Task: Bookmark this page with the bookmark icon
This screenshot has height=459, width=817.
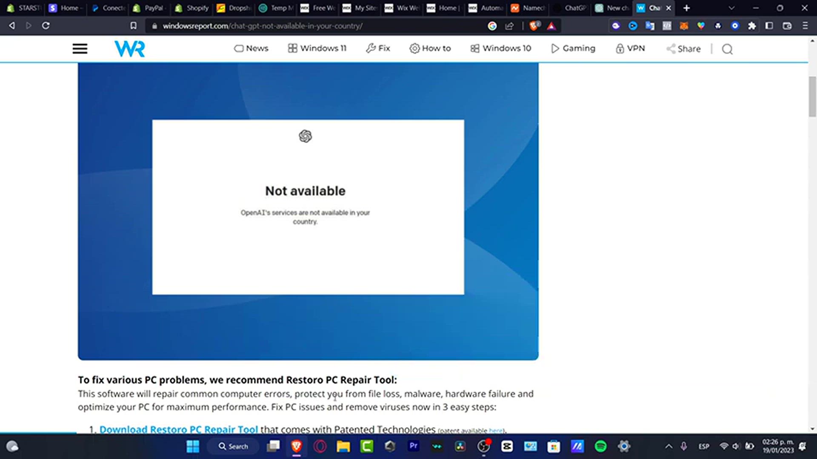Action: click(134, 25)
